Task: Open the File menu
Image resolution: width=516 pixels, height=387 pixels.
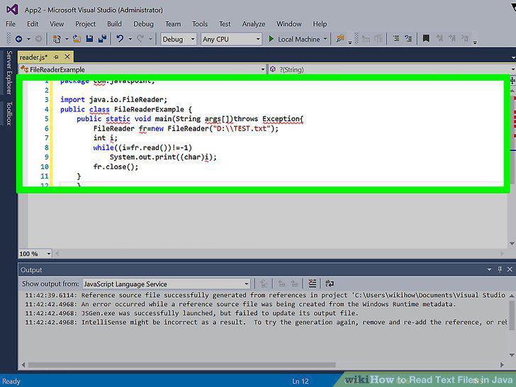Action: [x=11, y=24]
